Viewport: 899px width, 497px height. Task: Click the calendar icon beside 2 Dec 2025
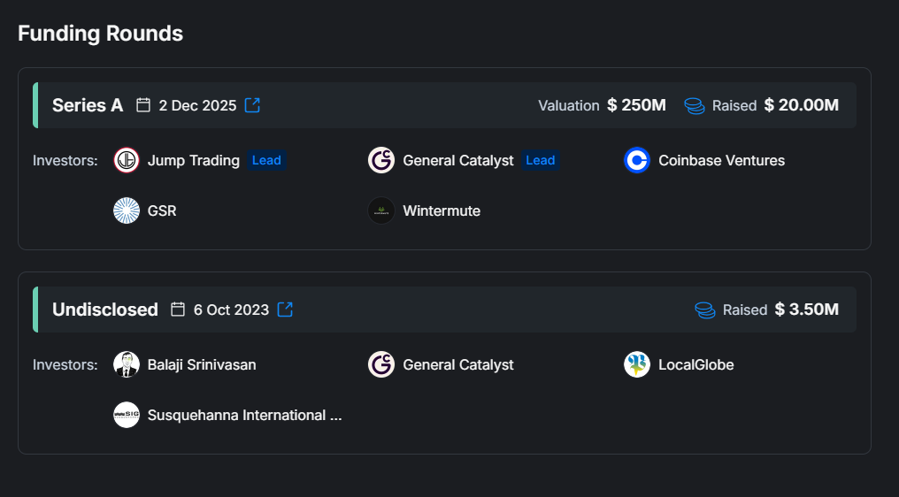coord(143,105)
